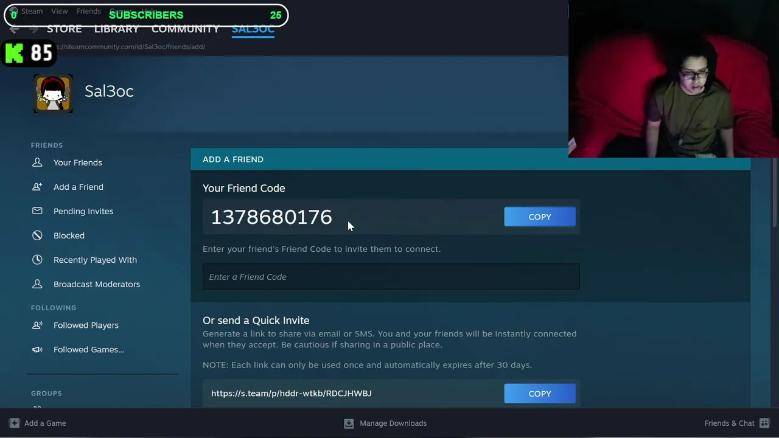The height and width of the screenshot is (438, 779).
Task: Click the page vertical scrollbar
Action: [775, 192]
